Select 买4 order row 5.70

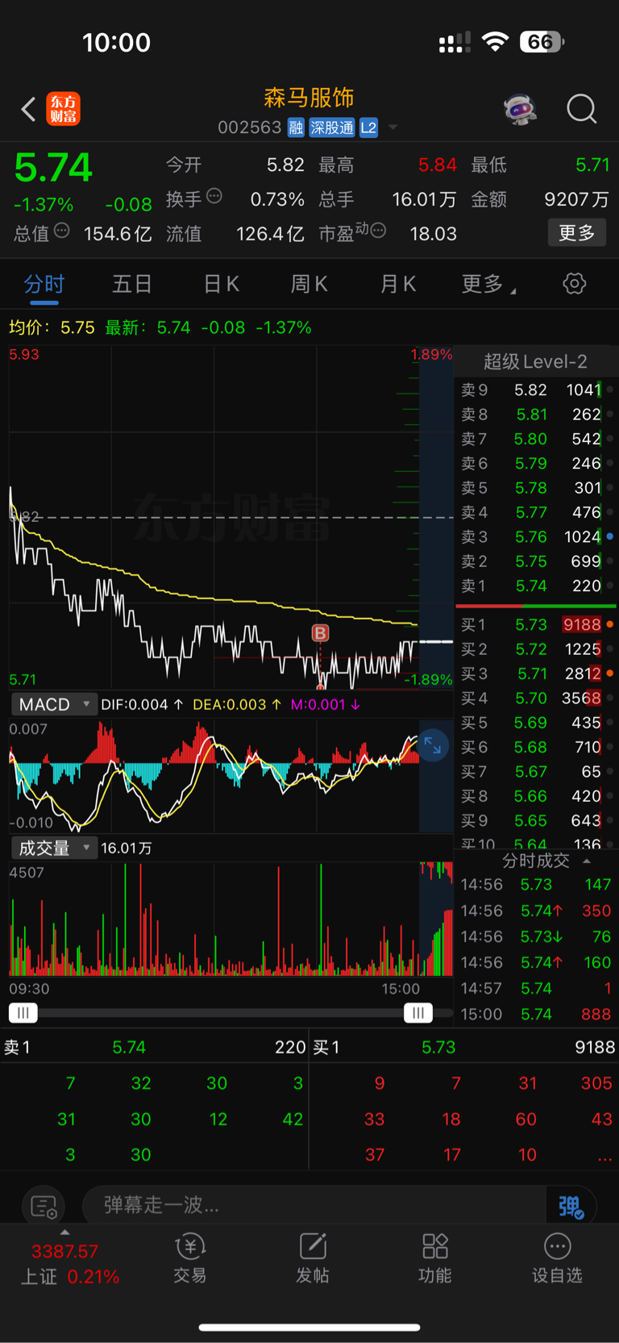535,698
